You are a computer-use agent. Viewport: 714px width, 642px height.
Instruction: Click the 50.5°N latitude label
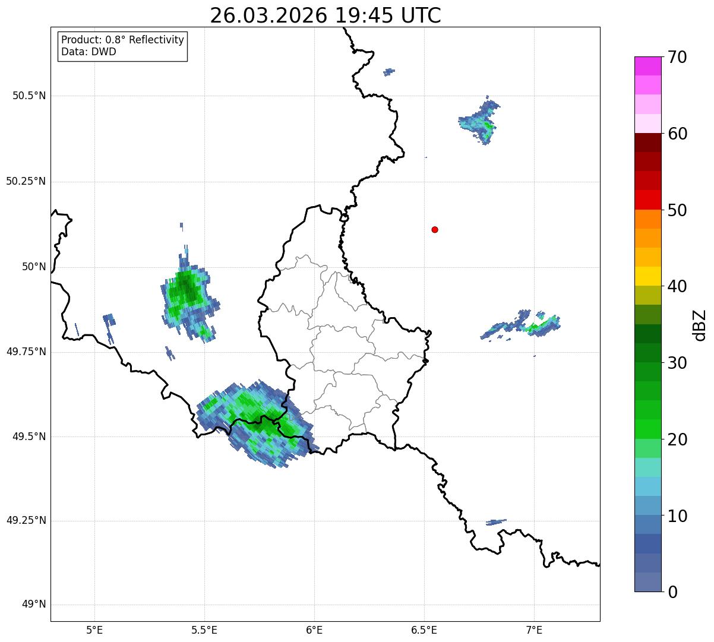pyautogui.click(x=29, y=96)
